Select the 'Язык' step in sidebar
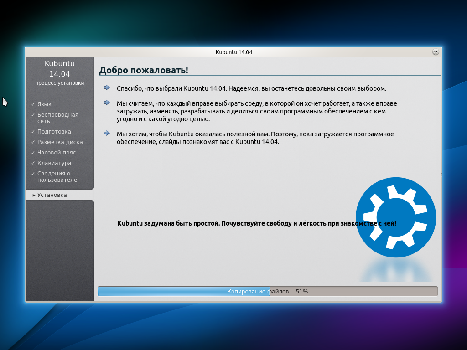The height and width of the screenshot is (350, 467). pos(44,104)
